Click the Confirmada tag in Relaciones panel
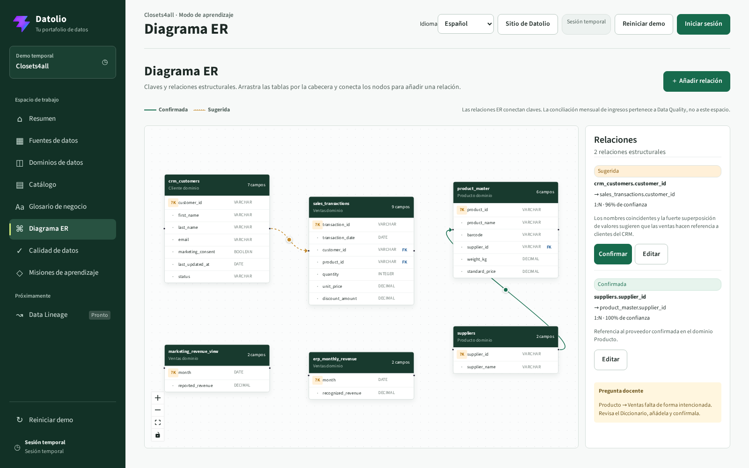 tap(657, 285)
